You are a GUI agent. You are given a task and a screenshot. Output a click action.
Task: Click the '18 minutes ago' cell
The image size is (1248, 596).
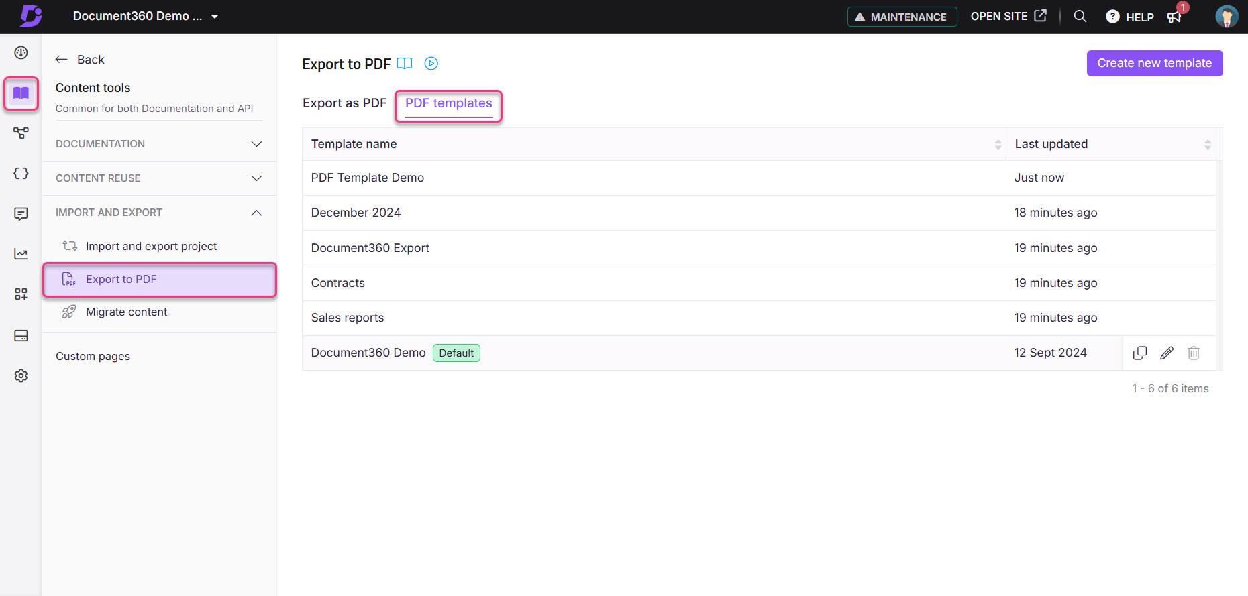pyautogui.click(x=1055, y=213)
